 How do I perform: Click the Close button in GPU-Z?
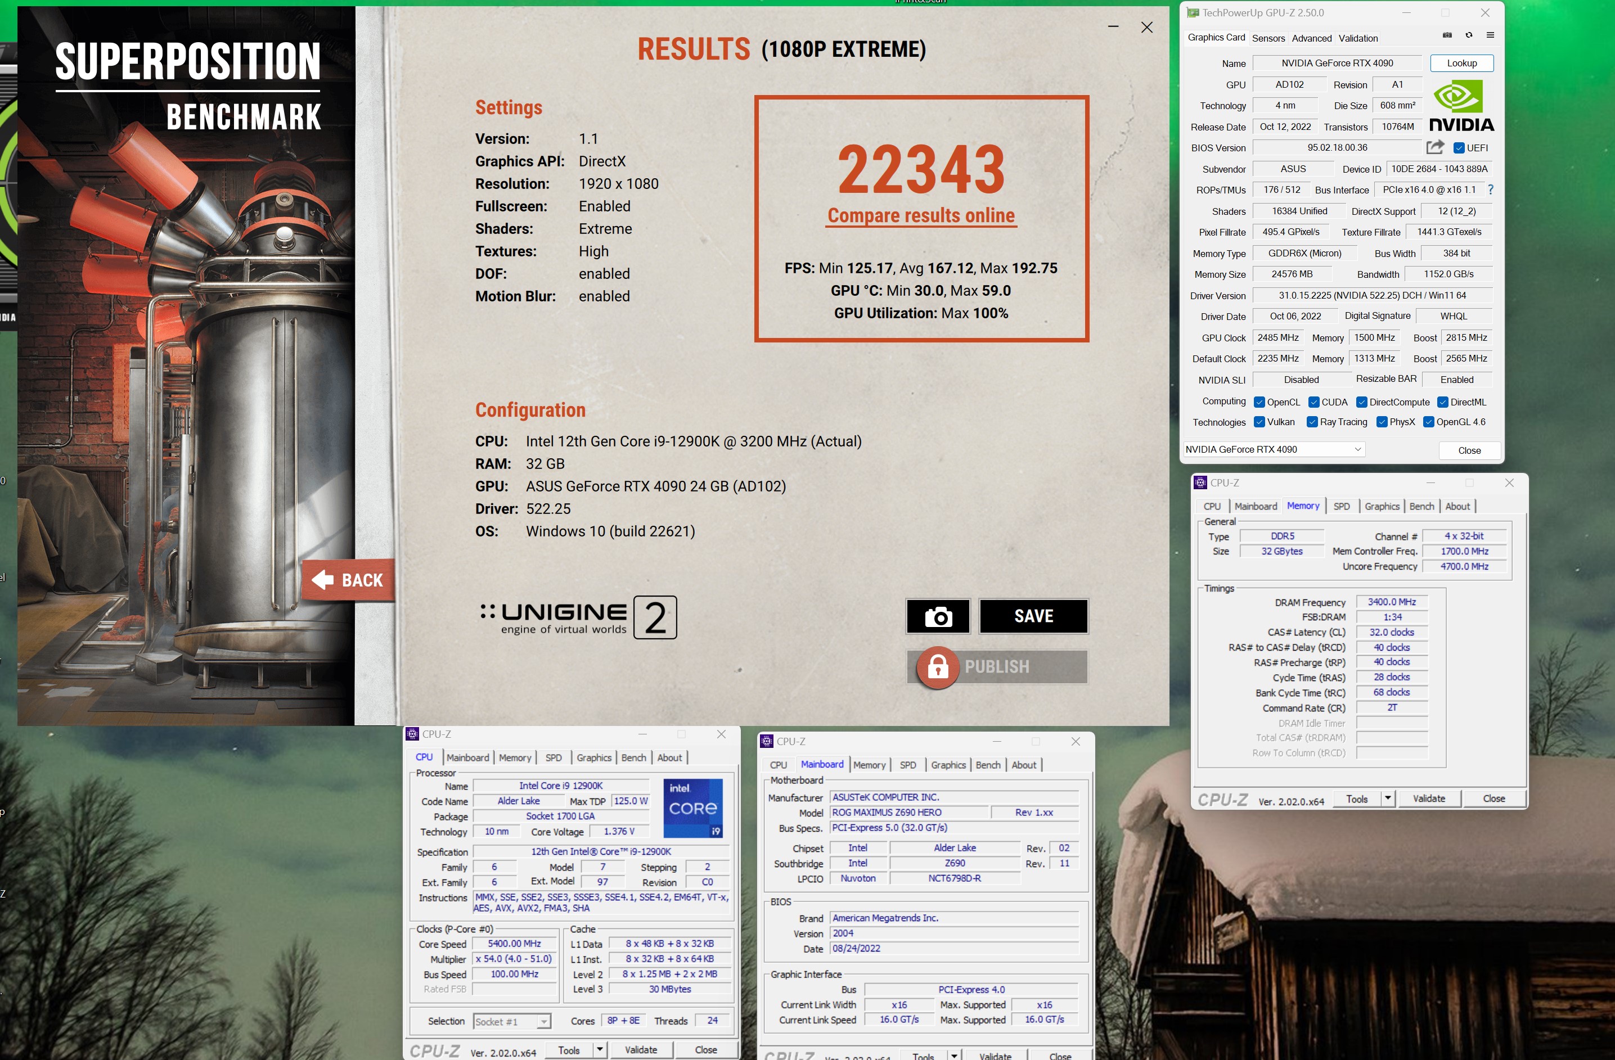[x=1469, y=450]
